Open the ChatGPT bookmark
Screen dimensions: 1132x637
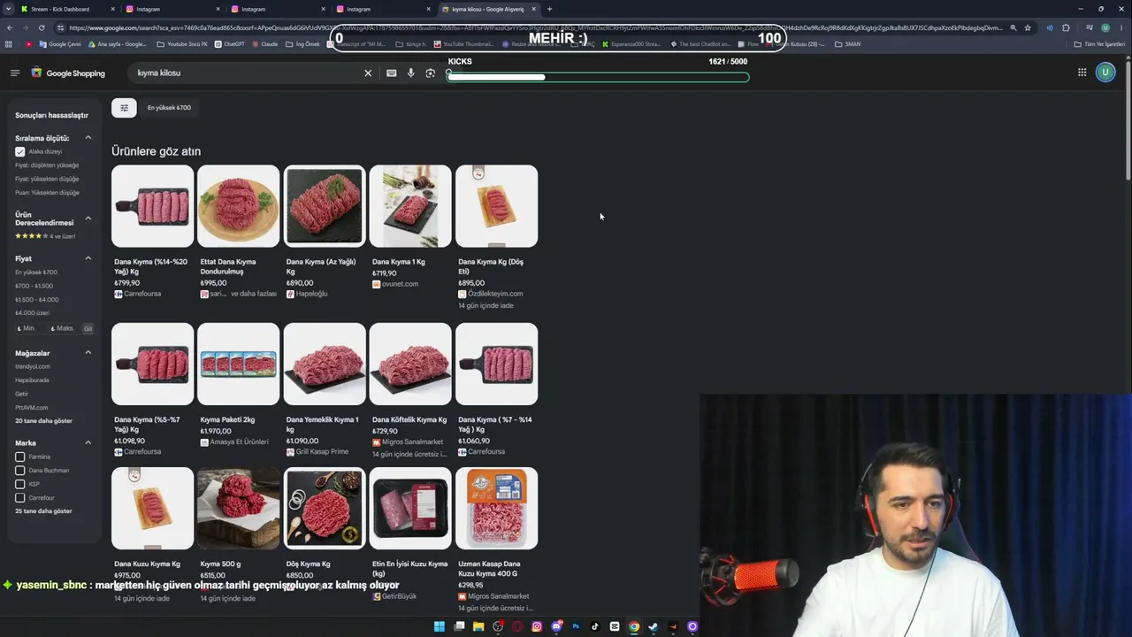click(x=230, y=43)
